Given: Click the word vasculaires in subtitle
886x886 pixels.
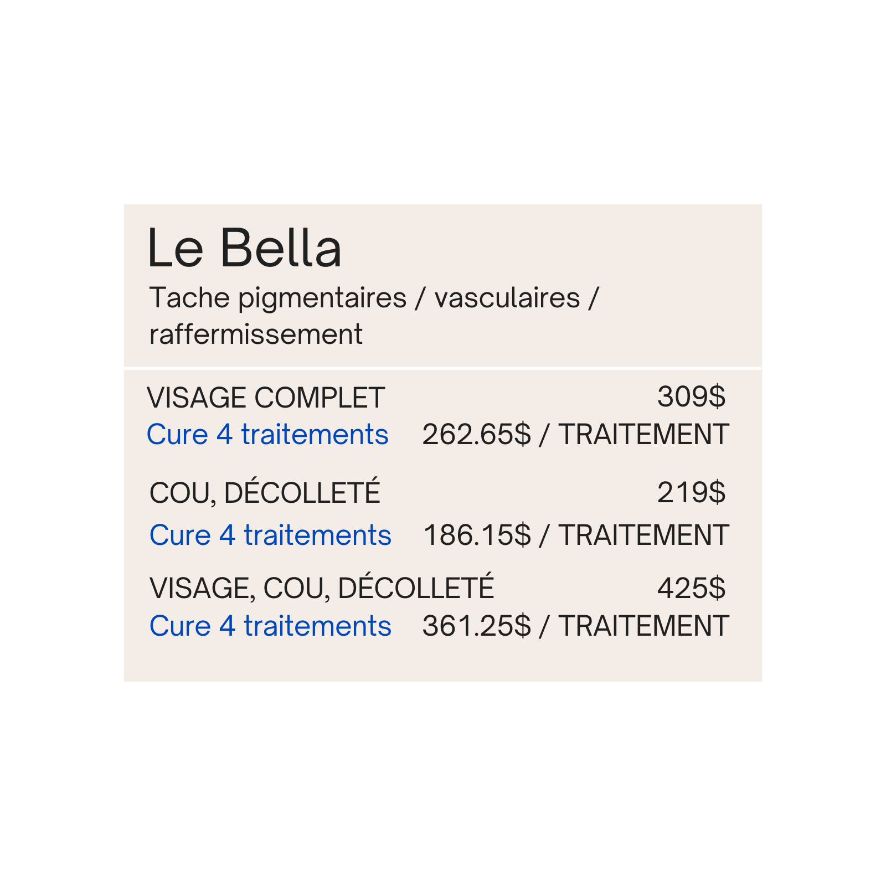Looking at the screenshot, I should (507, 298).
